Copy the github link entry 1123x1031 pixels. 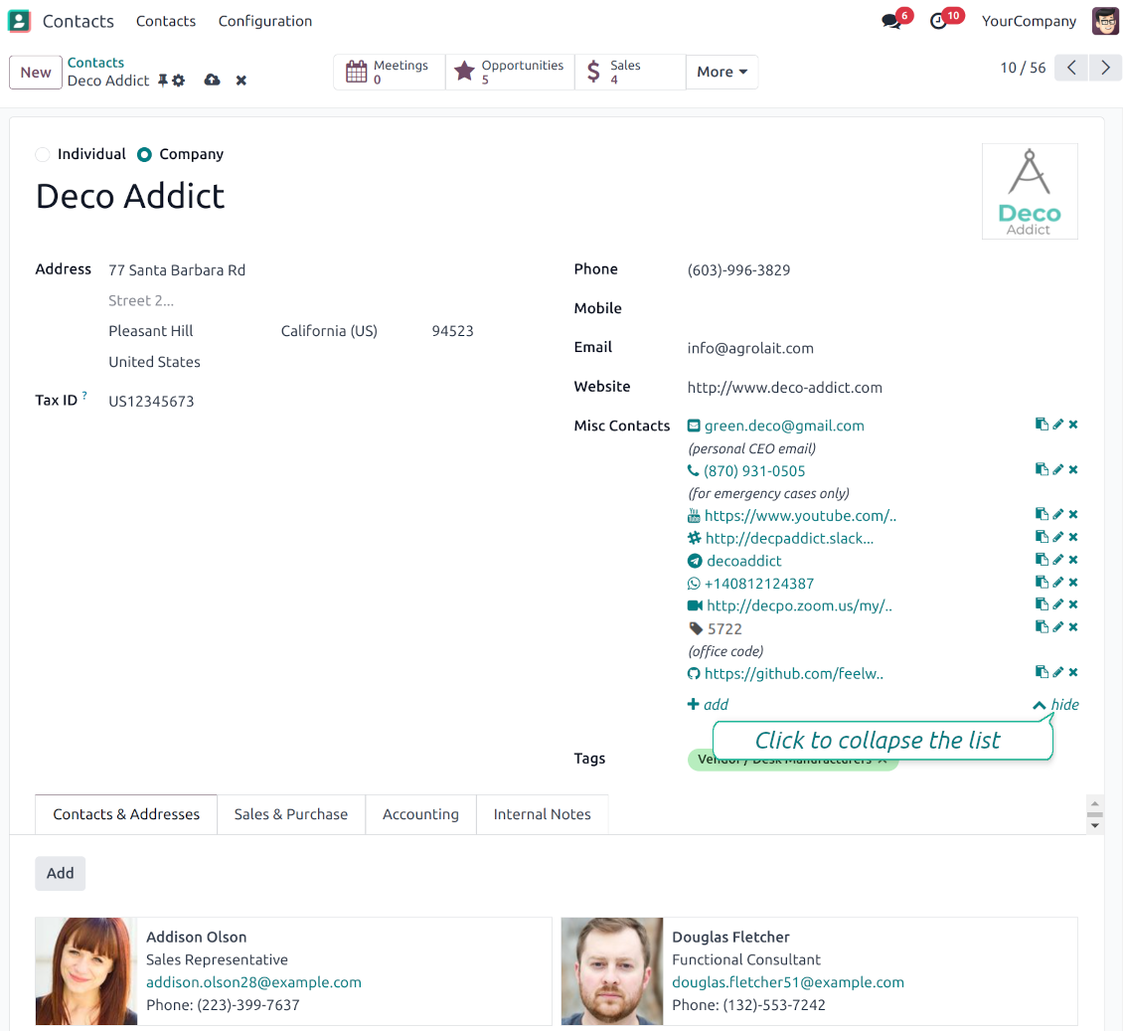point(1043,672)
